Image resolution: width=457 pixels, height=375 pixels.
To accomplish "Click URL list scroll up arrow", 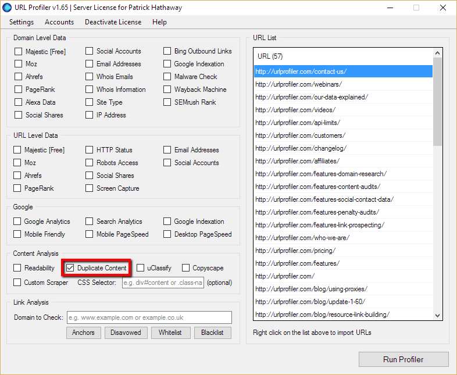I will (x=437, y=53).
